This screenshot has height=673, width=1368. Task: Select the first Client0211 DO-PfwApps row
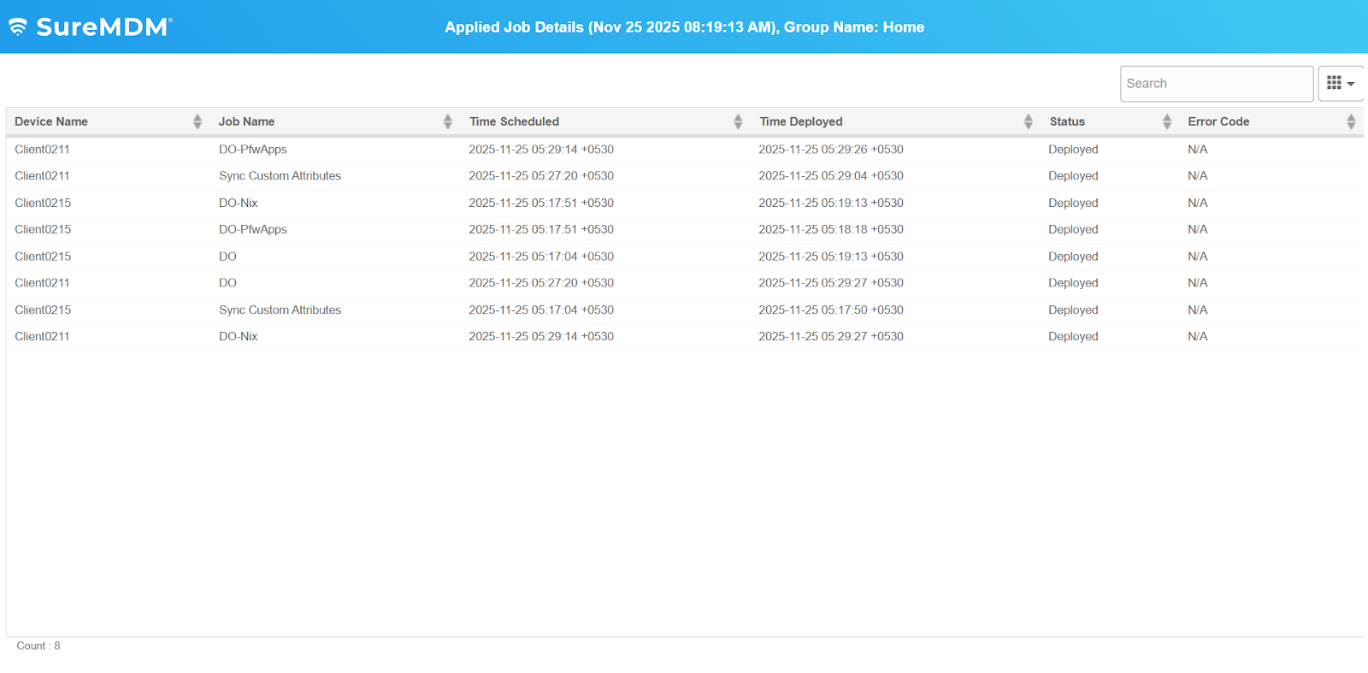click(x=42, y=149)
